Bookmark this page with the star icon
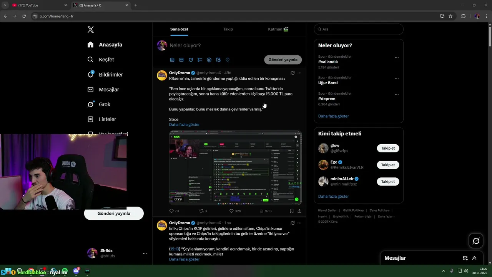 point(450,16)
